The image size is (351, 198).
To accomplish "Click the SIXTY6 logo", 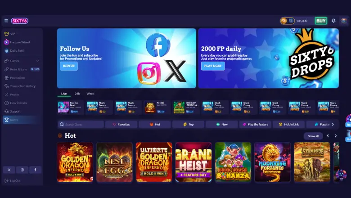I will [x=20, y=21].
